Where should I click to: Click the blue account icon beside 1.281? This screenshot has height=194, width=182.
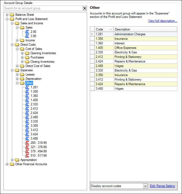pyautogui.click(x=27, y=87)
